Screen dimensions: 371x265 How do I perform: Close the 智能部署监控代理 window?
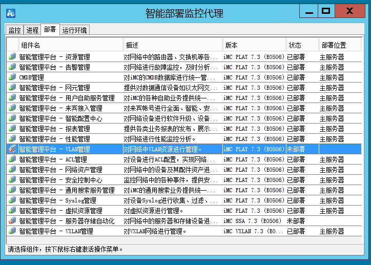pos(349,11)
